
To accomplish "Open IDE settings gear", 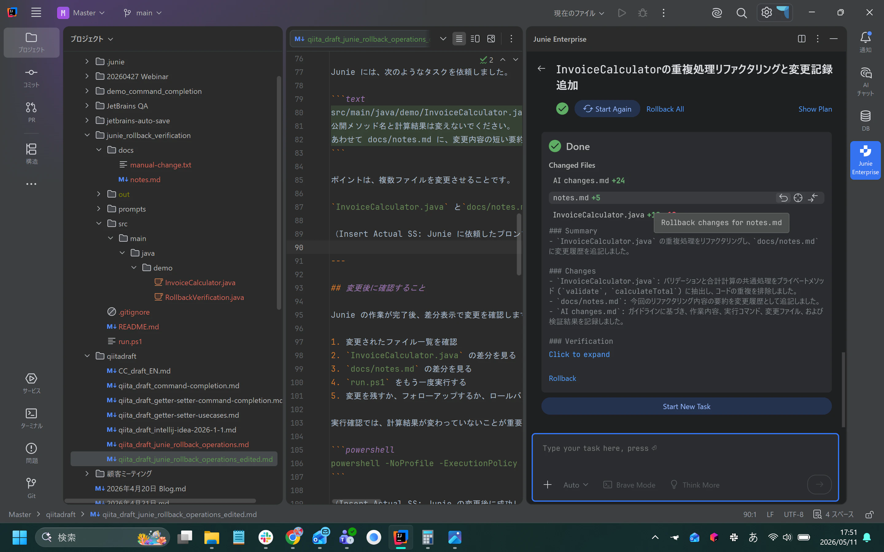I will pyautogui.click(x=766, y=13).
